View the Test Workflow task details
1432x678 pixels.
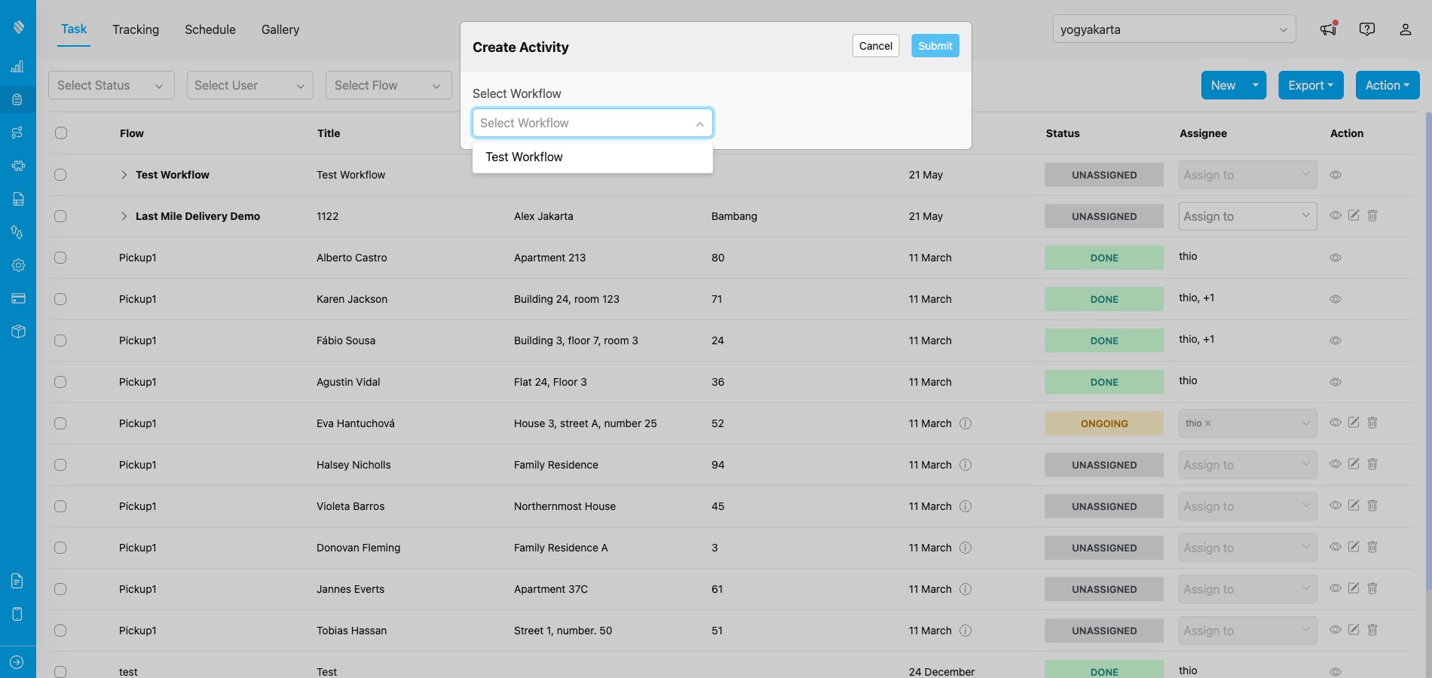click(1336, 175)
